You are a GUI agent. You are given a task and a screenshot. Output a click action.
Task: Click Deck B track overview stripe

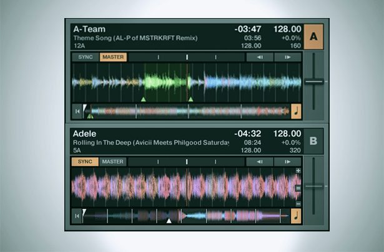[186, 216]
